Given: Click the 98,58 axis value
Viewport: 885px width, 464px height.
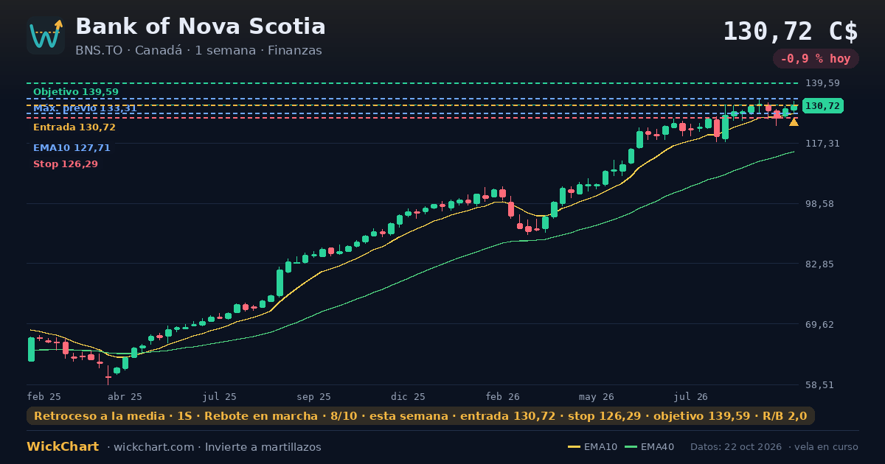Looking at the screenshot, I should [819, 204].
